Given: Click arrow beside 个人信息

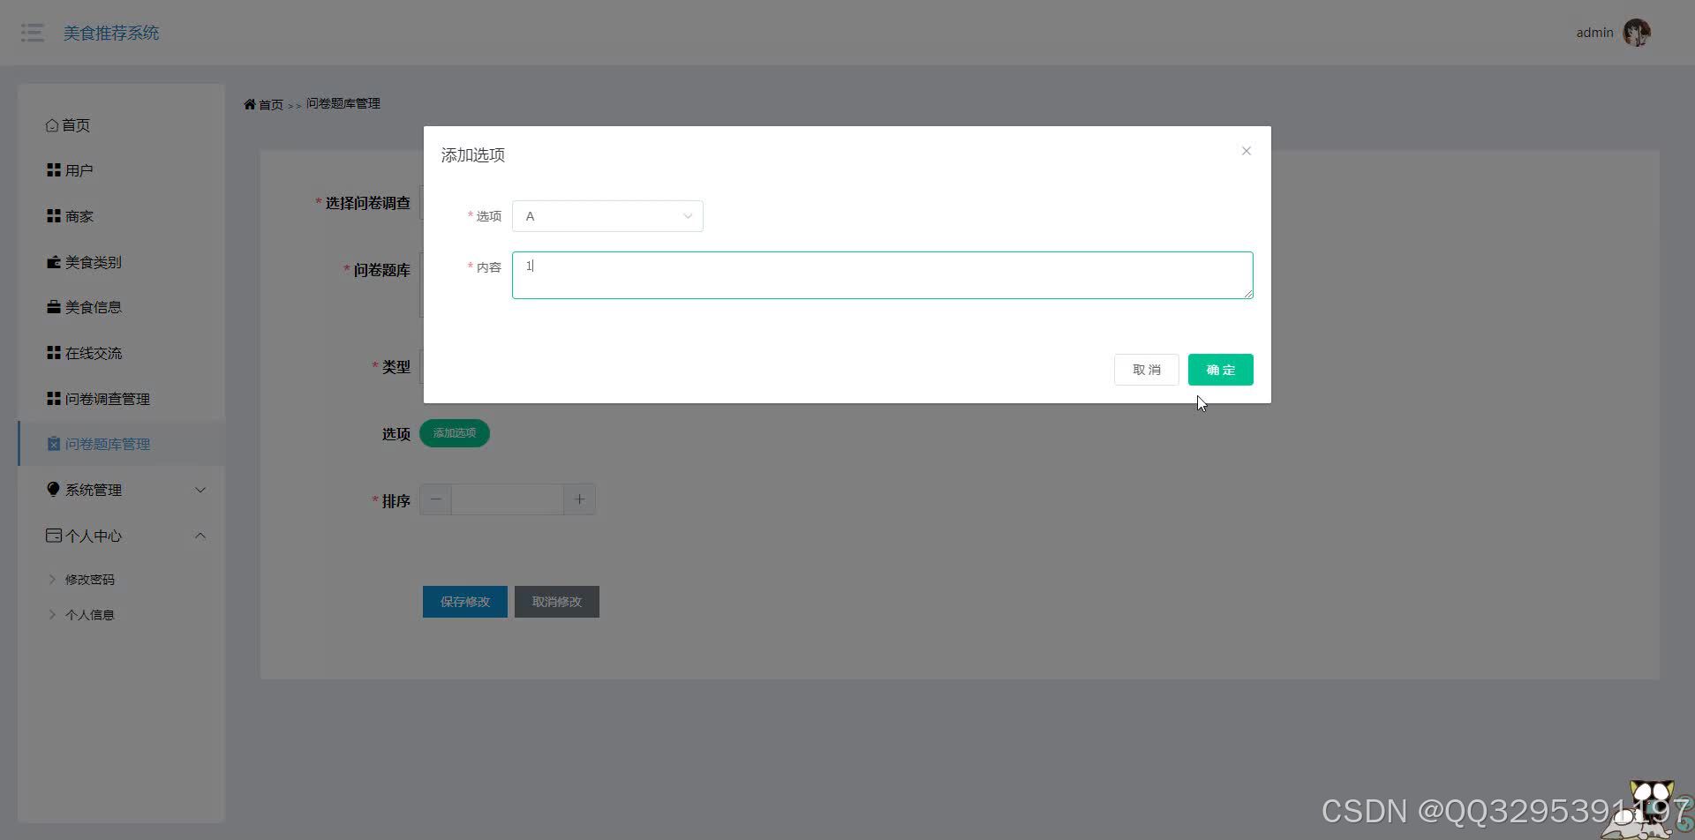Looking at the screenshot, I should click(x=52, y=615).
